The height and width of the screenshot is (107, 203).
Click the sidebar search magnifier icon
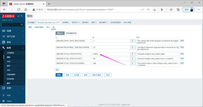click(22, 24)
